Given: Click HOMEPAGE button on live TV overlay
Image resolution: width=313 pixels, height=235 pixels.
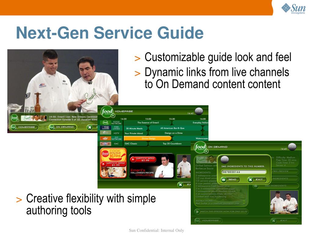Looking at the screenshot, I should tap(24, 127).
